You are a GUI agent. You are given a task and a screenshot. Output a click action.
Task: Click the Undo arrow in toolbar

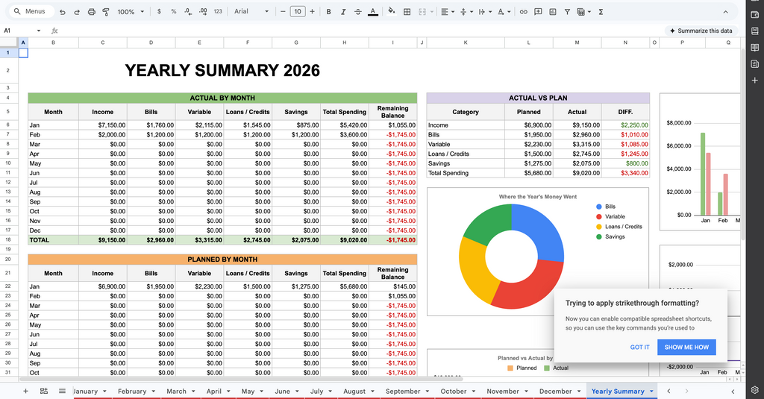coord(63,12)
